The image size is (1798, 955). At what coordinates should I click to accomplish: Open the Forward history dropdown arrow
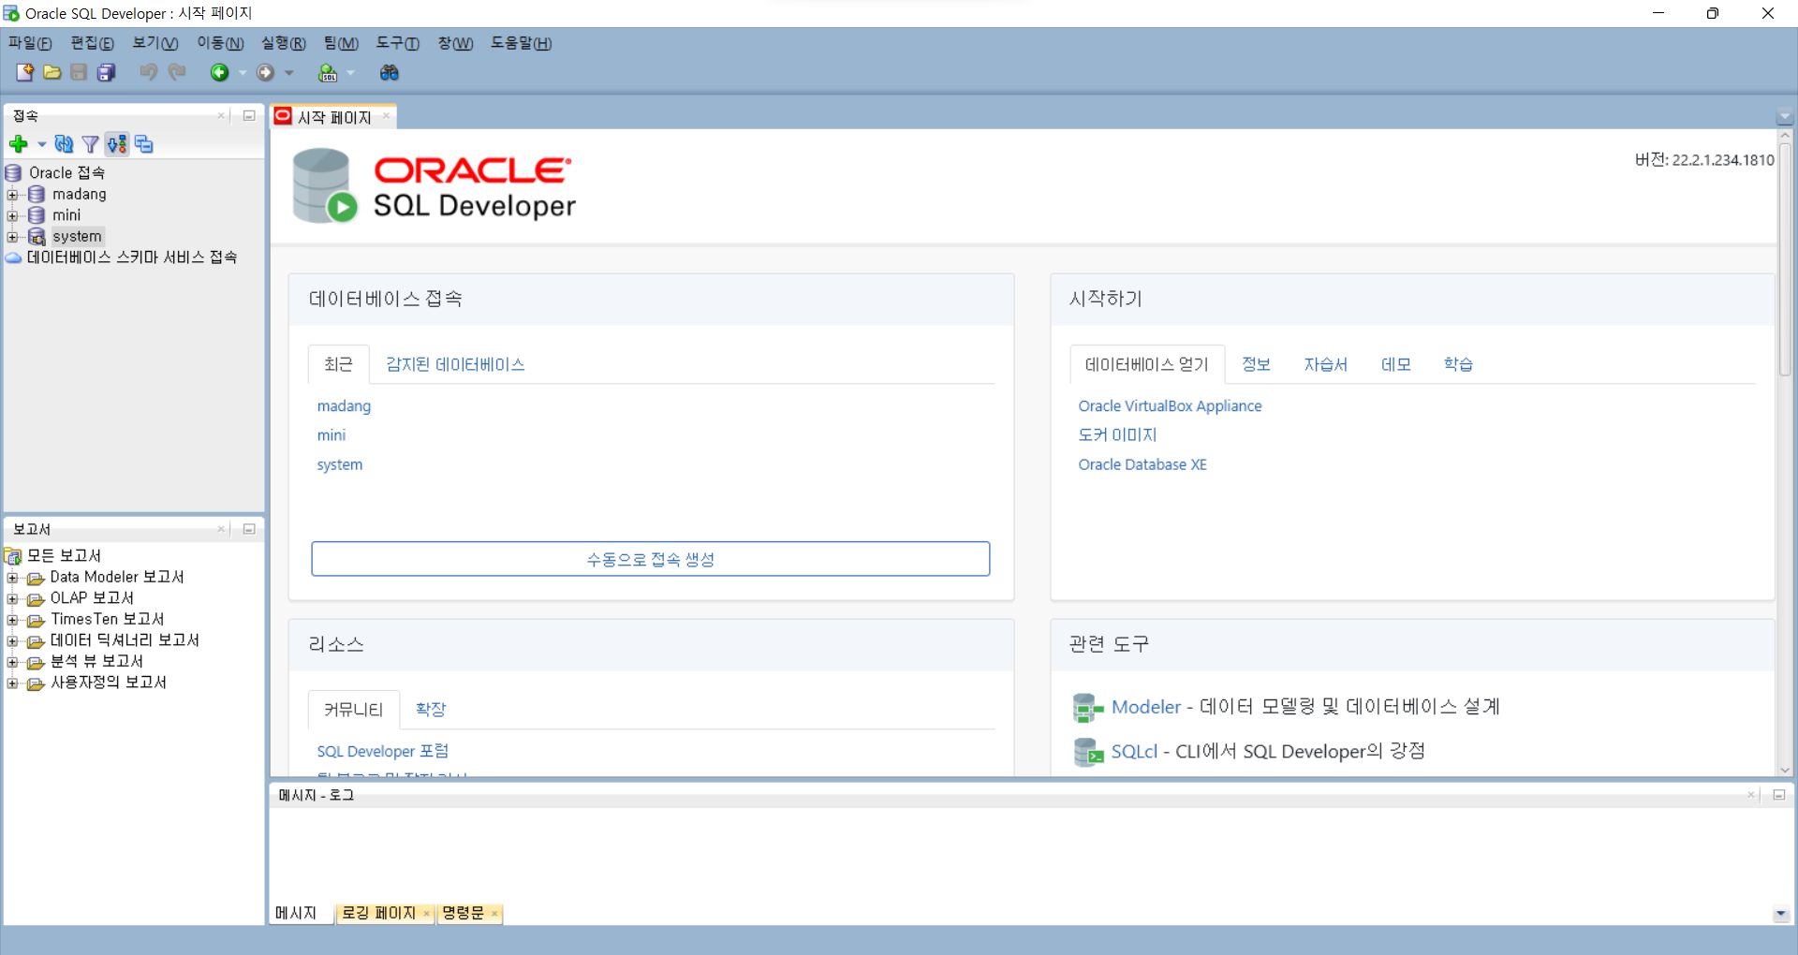[x=289, y=72]
